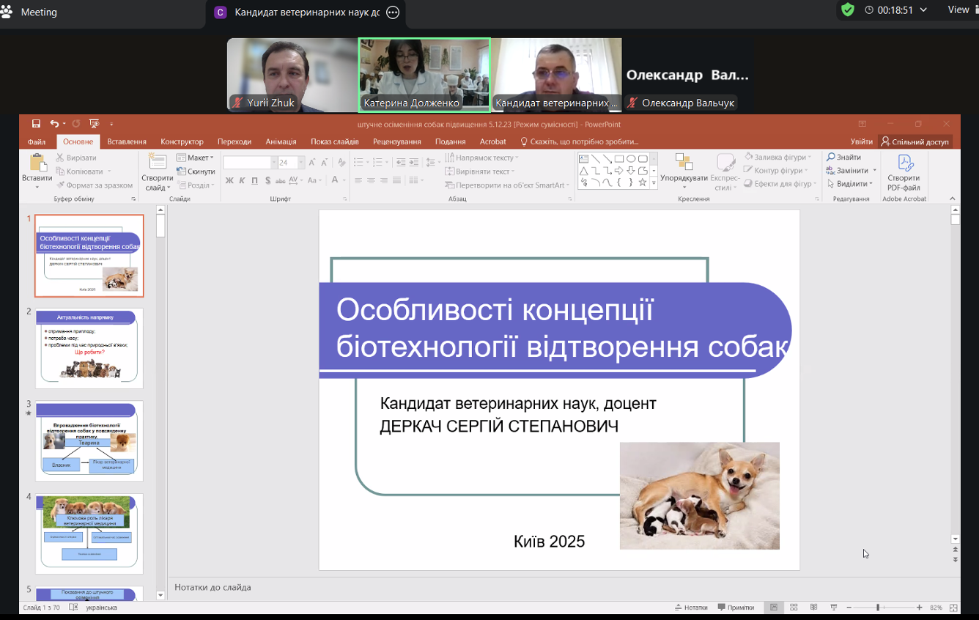The width and height of the screenshot is (979, 620).
Task: Switch to Reading view icon in status bar
Action: [x=813, y=608]
